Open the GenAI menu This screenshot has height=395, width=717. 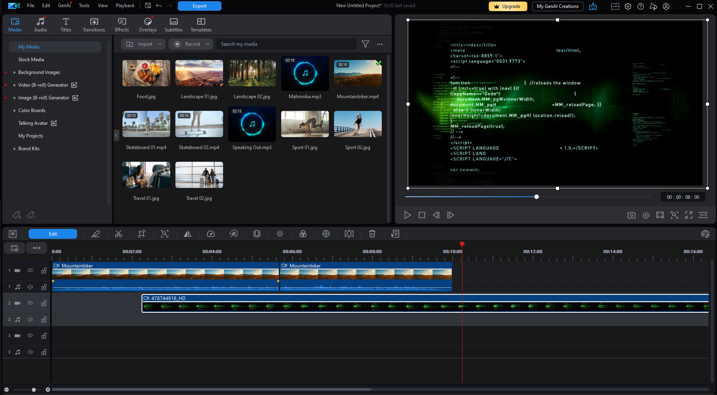pyautogui.click(x=64, y=6)
